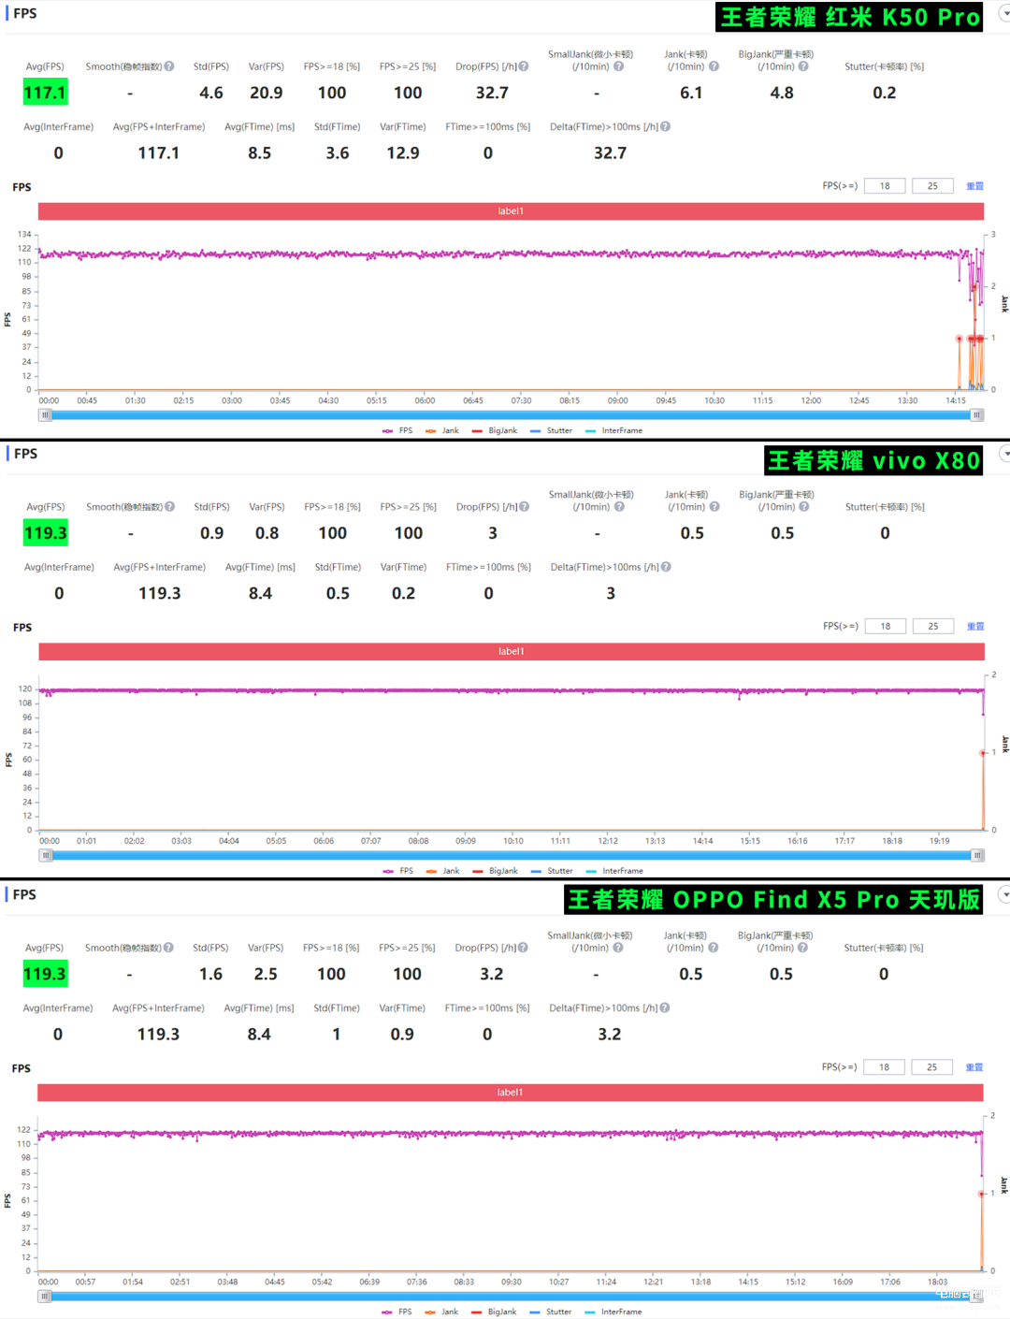Focus the FPS threshold 25 field in K50 Pro panel

coord(932,186)
